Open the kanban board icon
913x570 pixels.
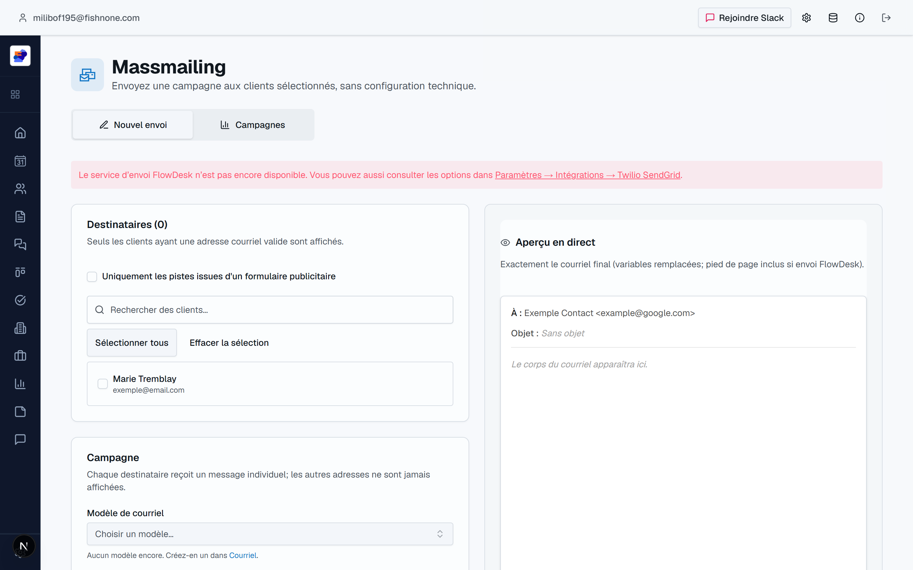(20, 272)
